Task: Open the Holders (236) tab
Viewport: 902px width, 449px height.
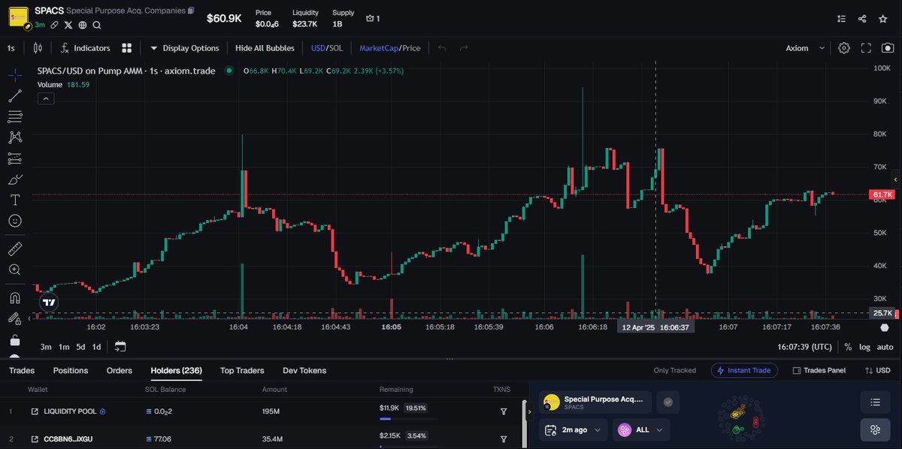Action: (x=176, y=370)
